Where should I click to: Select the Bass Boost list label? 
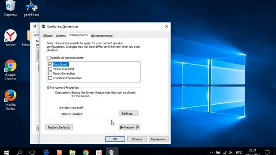(x=60, y=64)
